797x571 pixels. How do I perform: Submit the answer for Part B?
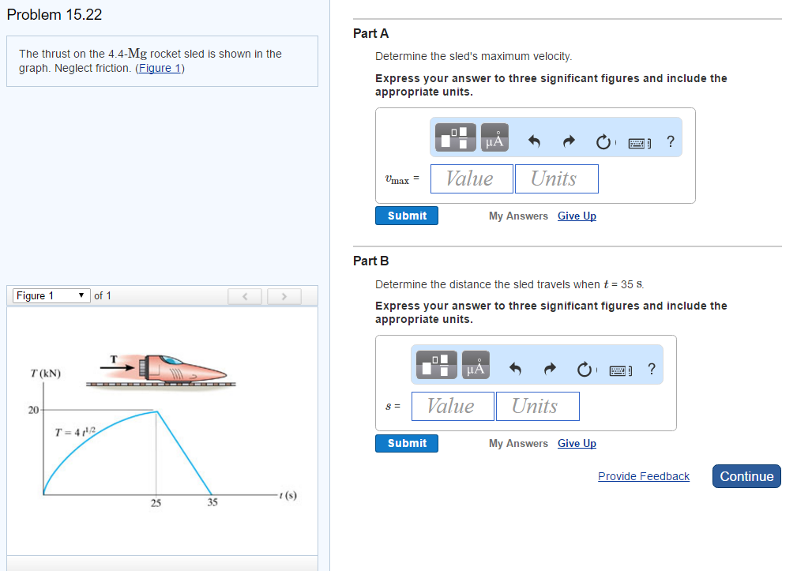(x=406, y=443)
